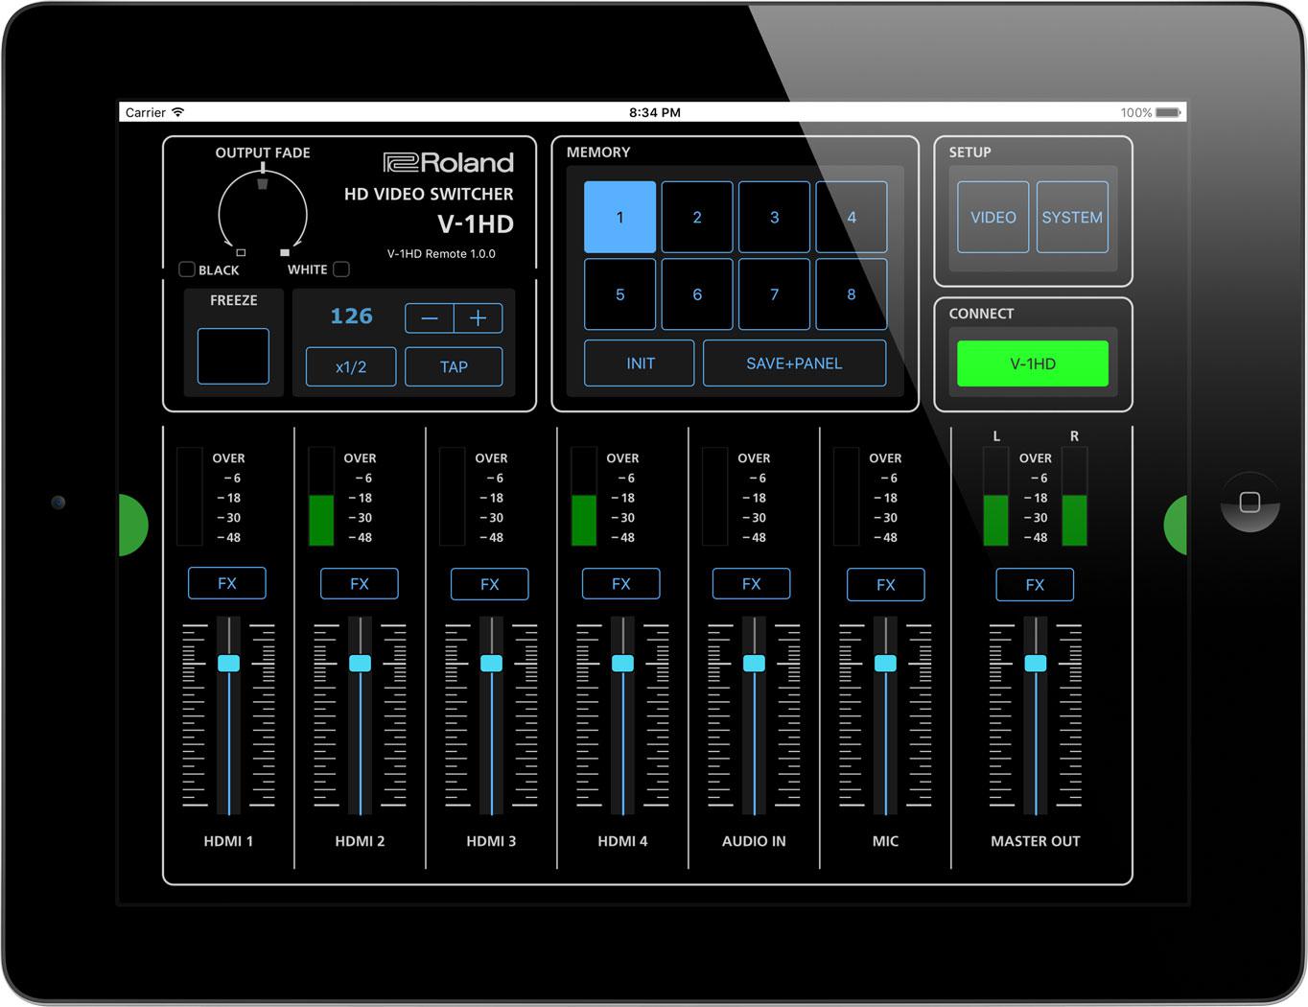Click the MASTER OUT fader handle
The height and width of the screenshot is (1007, 1308).
(1035, 663)
